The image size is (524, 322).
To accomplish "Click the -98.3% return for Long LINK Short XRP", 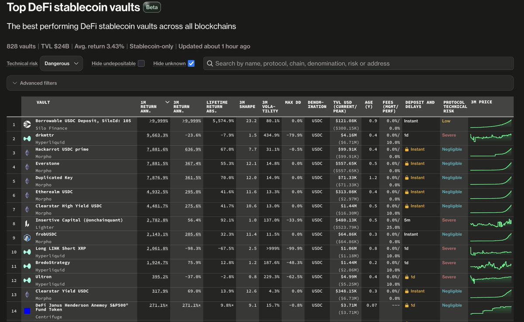I will tap(193, 248).
